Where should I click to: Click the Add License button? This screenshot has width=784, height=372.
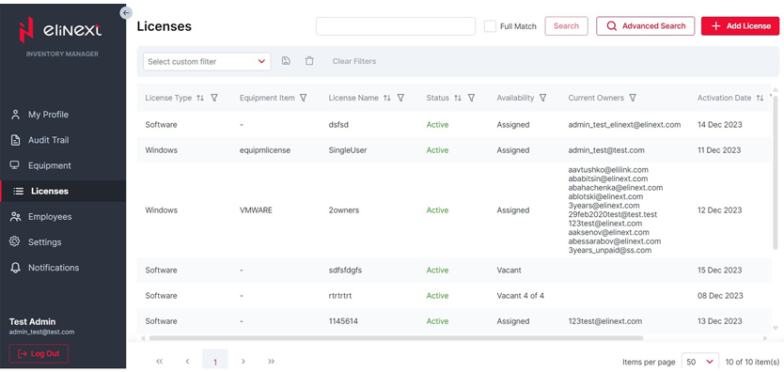pos(741,26)
